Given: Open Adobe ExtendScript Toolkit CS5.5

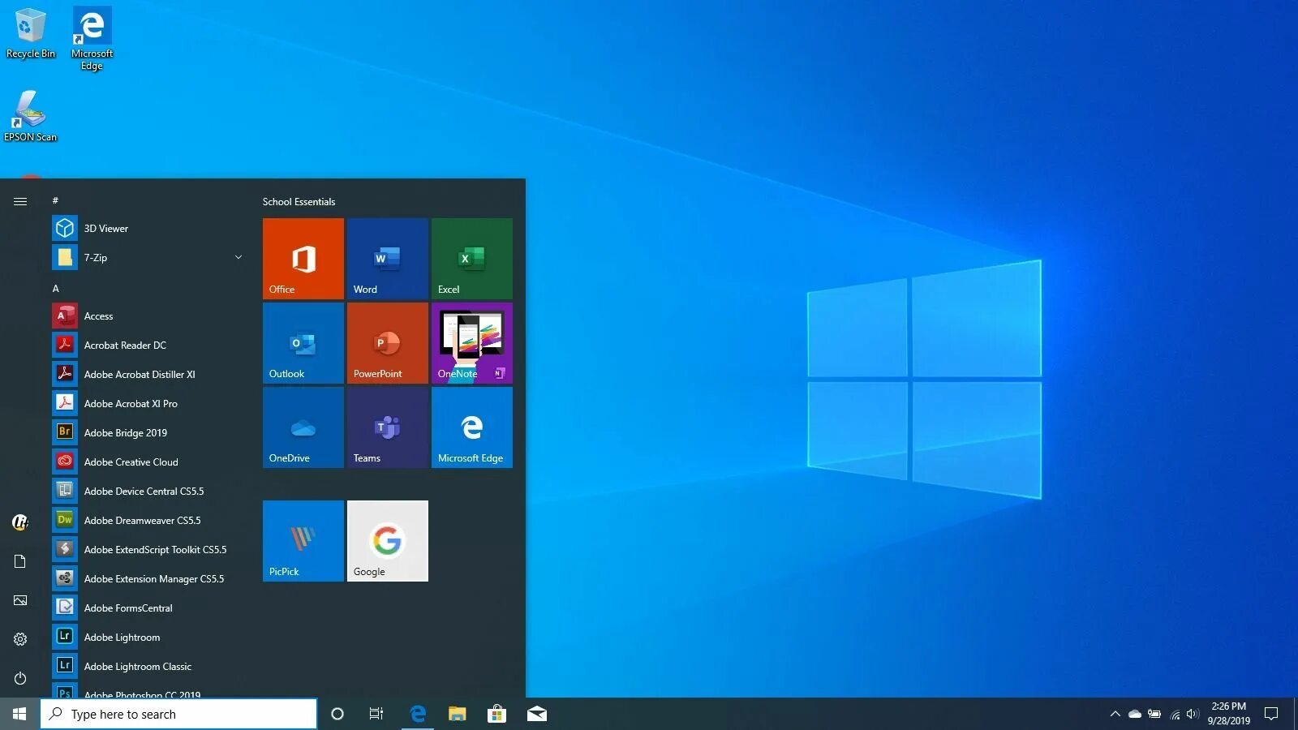Looking at the screenshot, I should 149,549.
